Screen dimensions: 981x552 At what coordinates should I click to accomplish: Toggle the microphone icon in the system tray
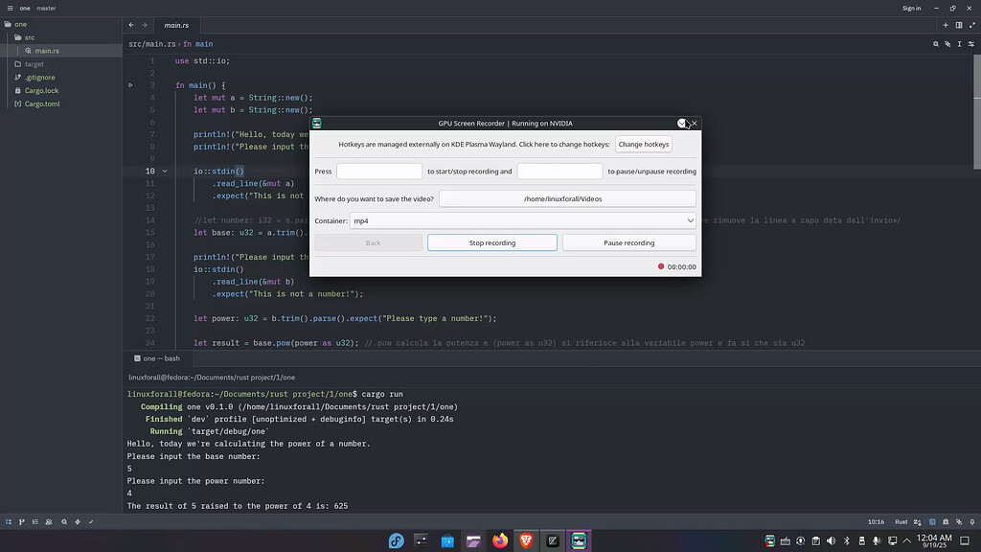pyautogui.click(x=876, y=540)
